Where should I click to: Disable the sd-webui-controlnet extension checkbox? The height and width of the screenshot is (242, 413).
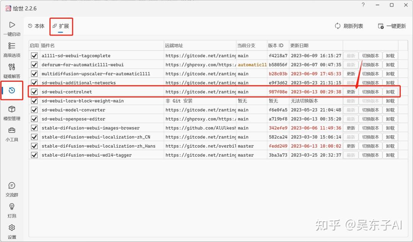tap(34, 92)
